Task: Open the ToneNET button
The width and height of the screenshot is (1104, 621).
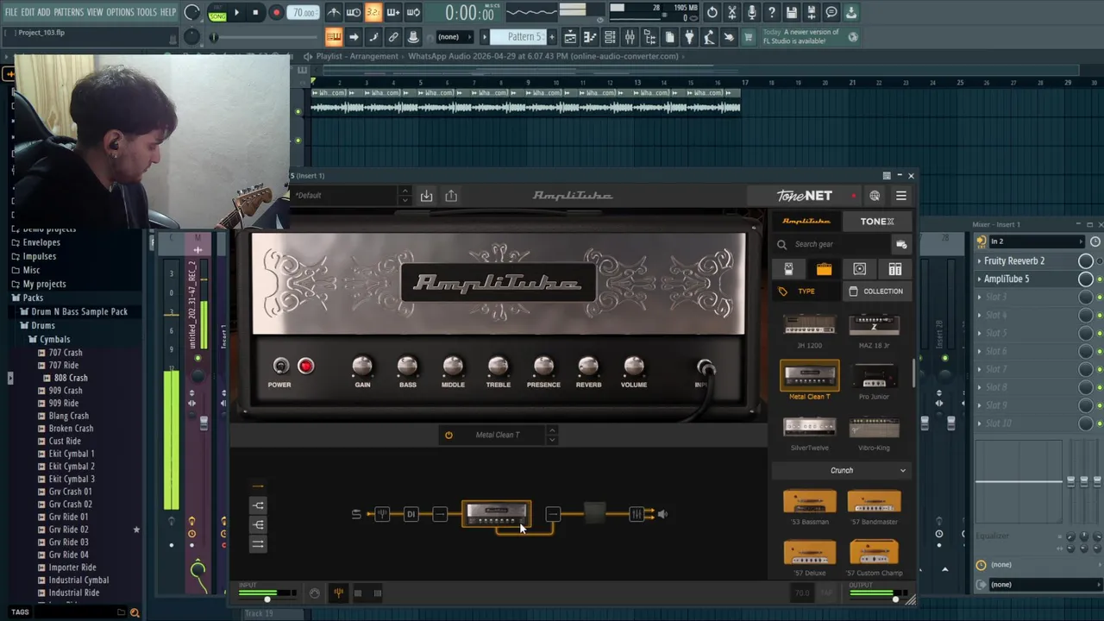Action: click(x=804, y=196)
